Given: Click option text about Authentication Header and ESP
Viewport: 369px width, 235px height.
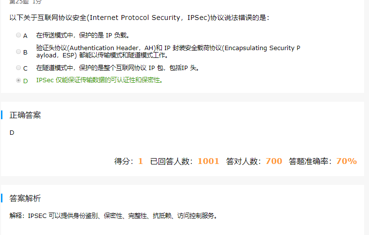Looking at the screenshot, I should point(168,52).
